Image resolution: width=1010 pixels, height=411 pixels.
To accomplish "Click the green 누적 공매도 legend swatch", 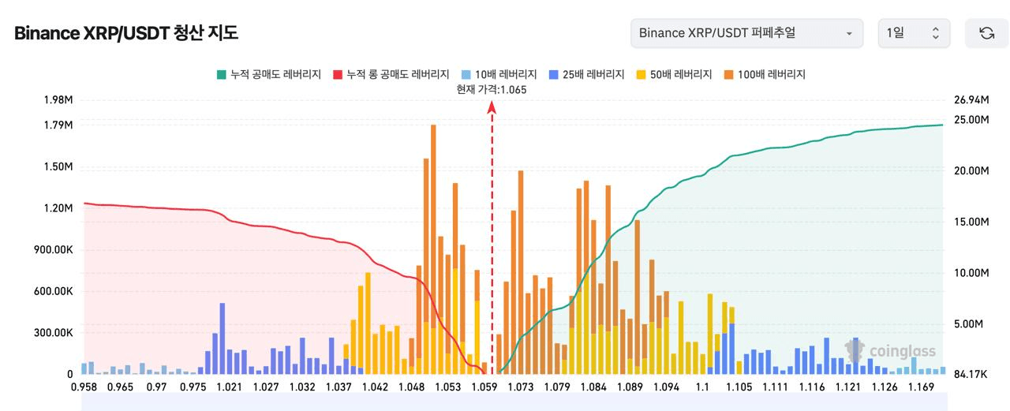I will point(221,74).
